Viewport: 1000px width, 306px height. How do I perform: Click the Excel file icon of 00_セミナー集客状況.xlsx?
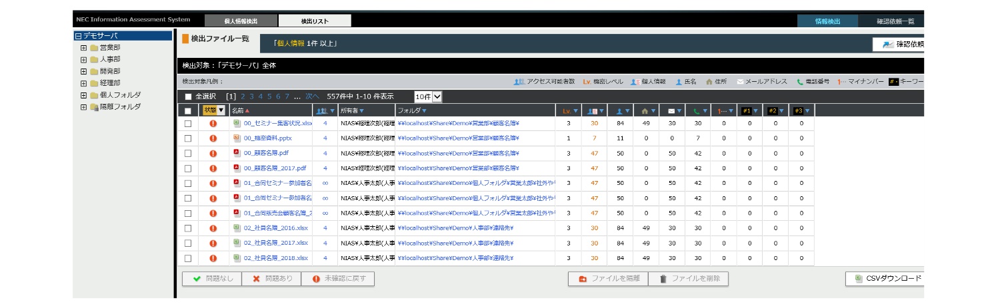[x=237, y=123]
